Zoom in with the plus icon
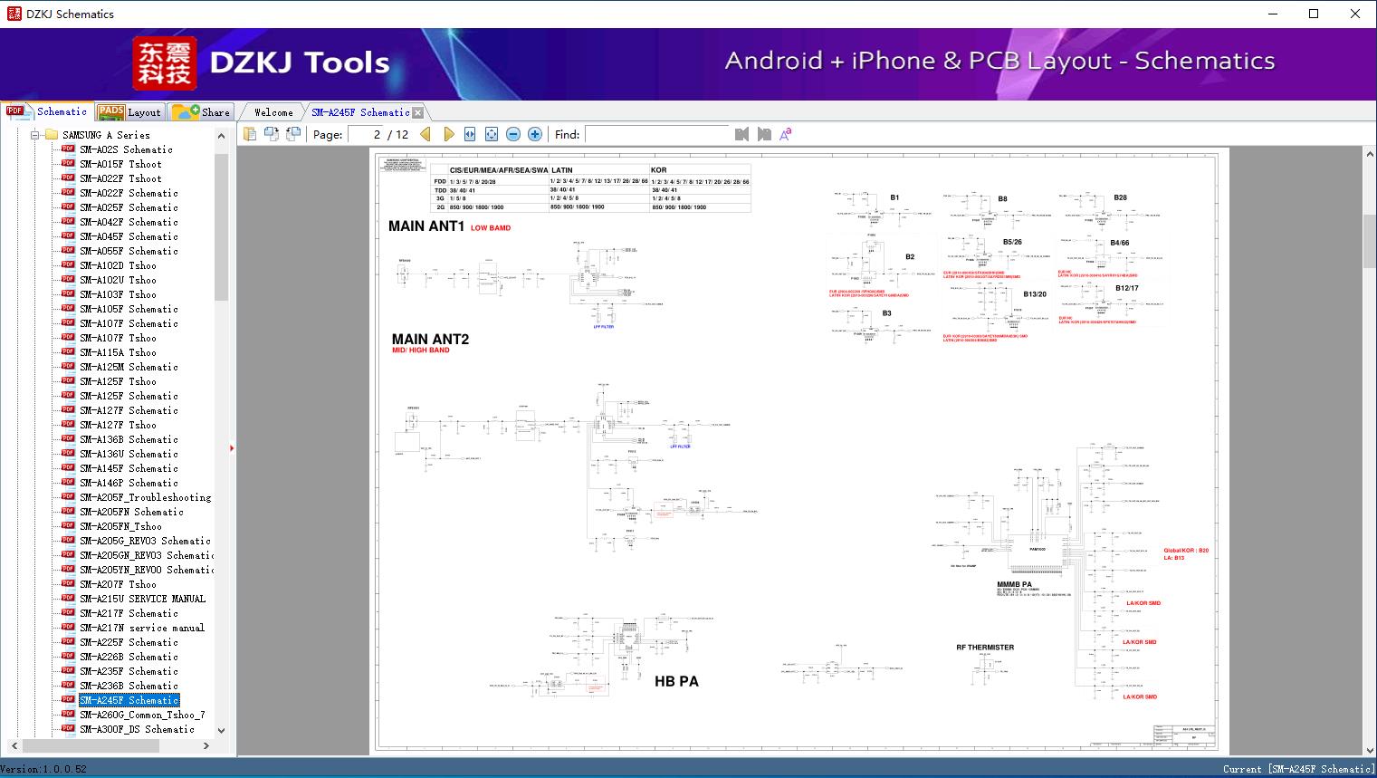 (535, 134)
